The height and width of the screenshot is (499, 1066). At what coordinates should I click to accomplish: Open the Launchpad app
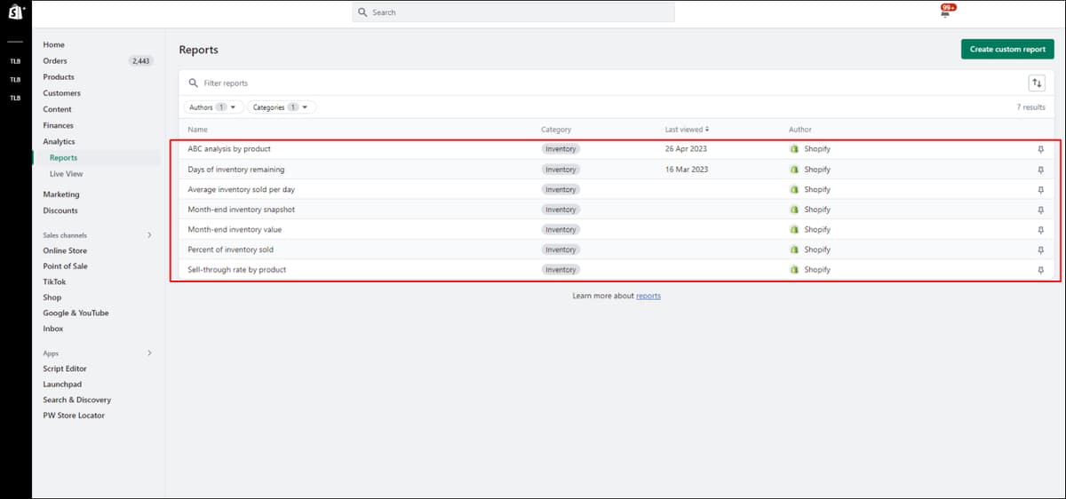(x=62, y=384)
